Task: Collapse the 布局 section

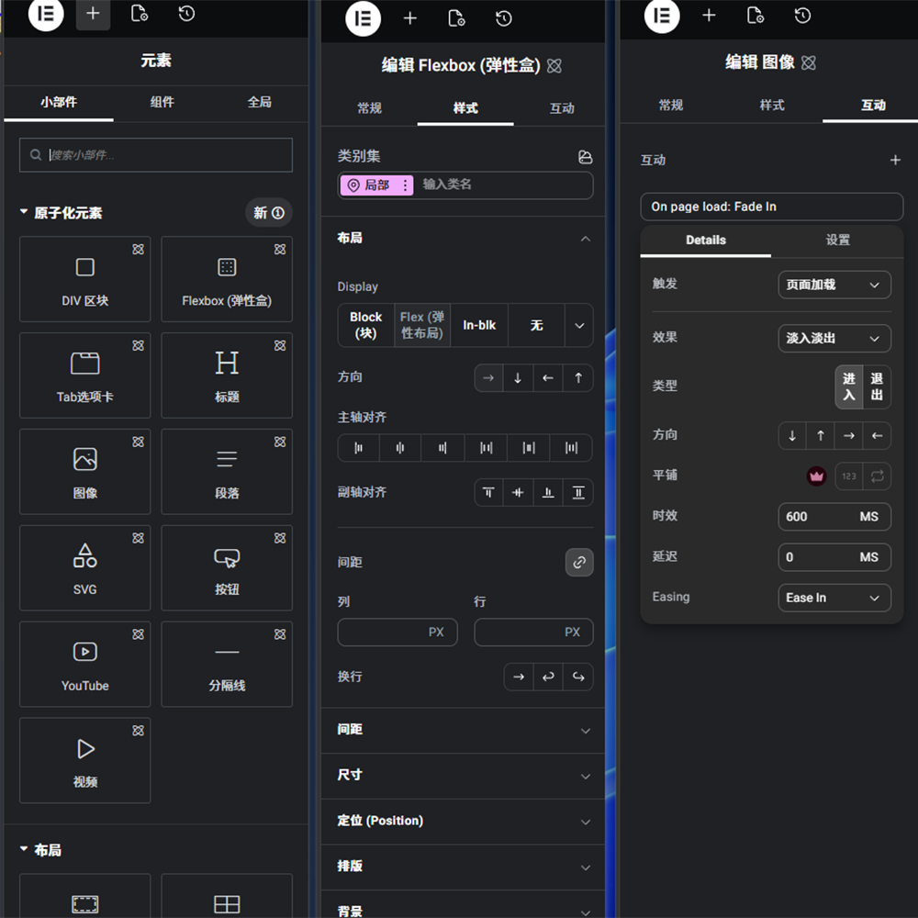Action: pyautogui.click(x=585, y=238)
